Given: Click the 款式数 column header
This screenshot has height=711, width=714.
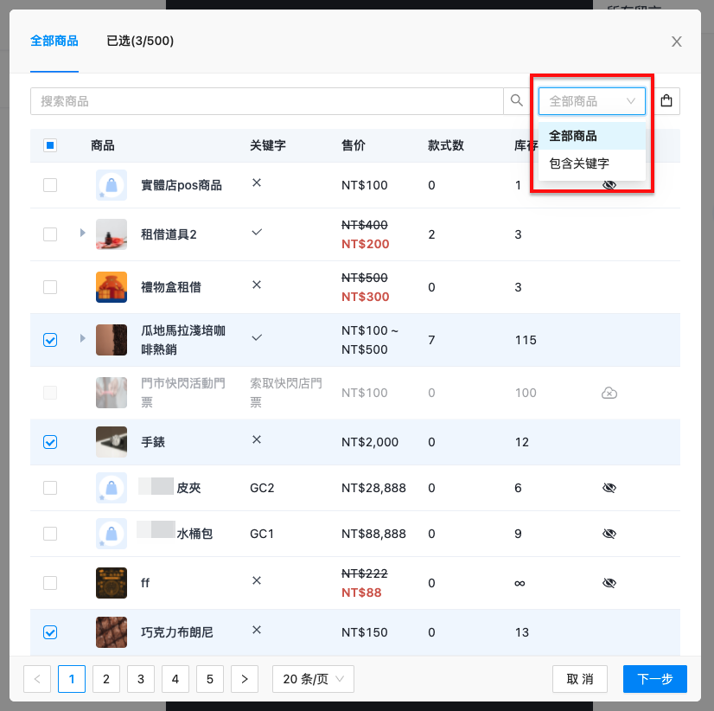Looking at the screenshot, I should coord(446,145).
